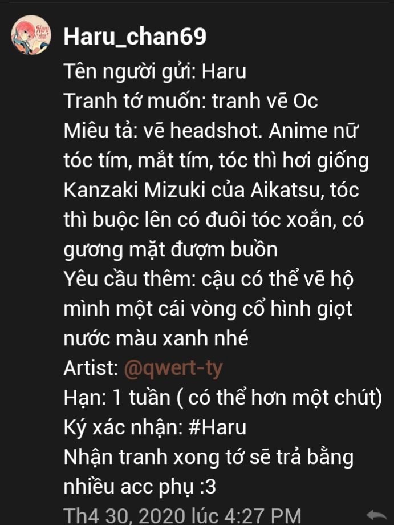
Task: Click the 'tóc tím, mắt tím' line
Action: pyautogui.click(x=216, y=161)
